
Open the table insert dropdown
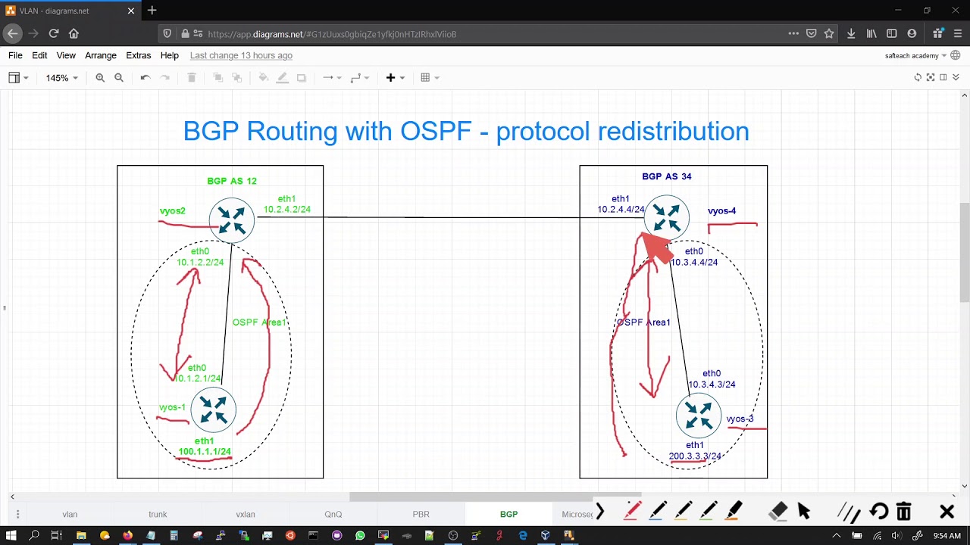[430, 78]
